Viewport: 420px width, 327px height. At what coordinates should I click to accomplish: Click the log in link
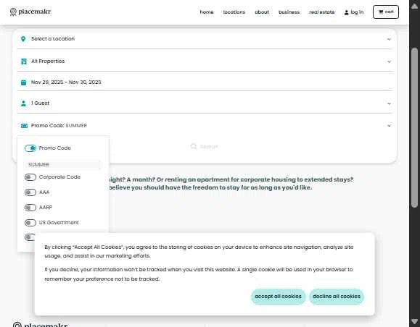coord(354,12)
